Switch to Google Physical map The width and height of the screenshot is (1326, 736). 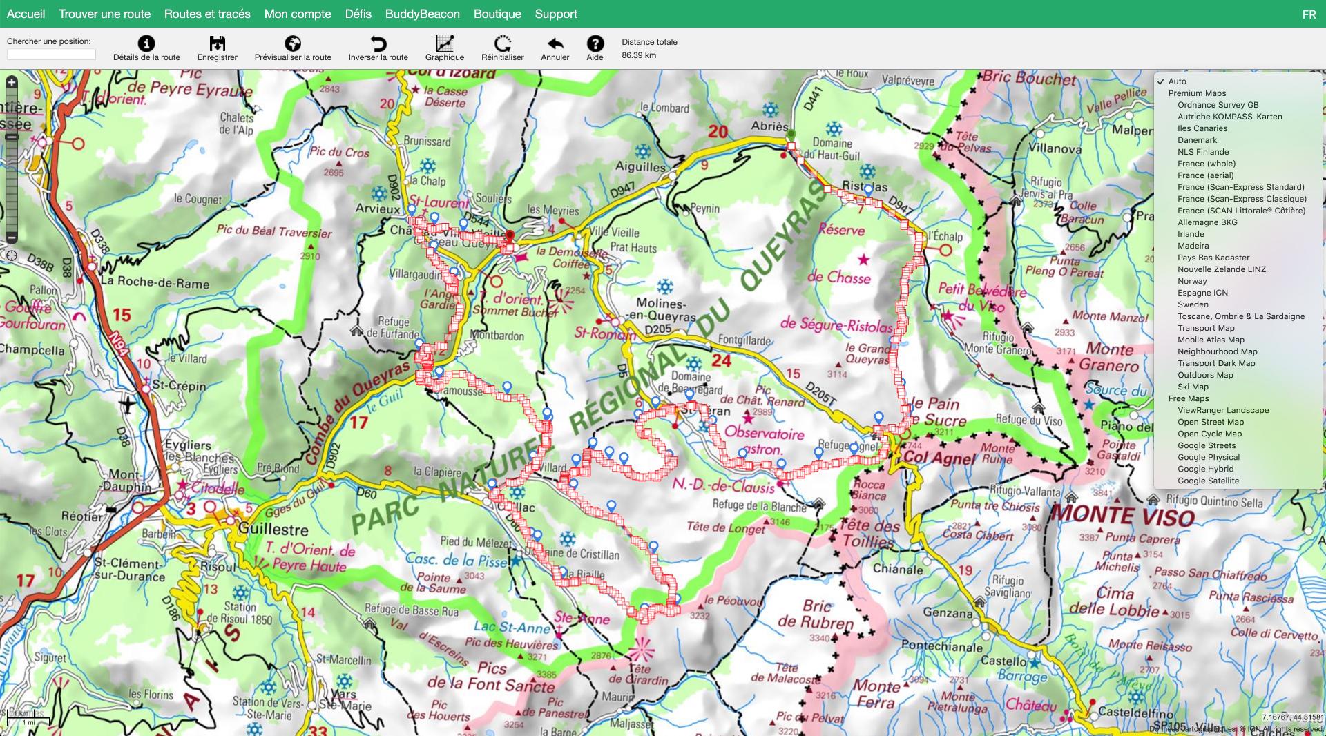[x=1209, y=457]
